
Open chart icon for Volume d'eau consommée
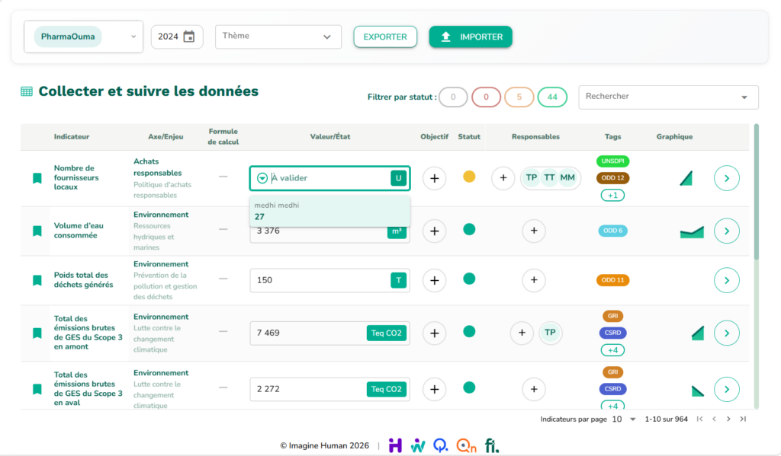692,231
